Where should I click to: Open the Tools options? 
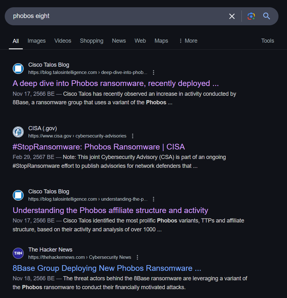(x=267, y=41)
